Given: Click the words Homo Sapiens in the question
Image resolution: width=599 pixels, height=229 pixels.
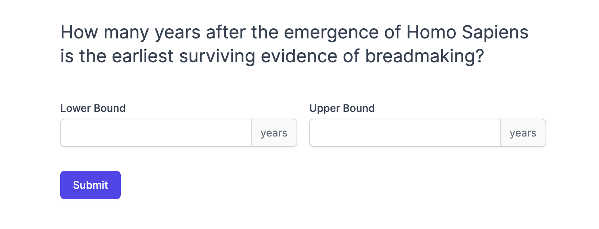Looking at the screenshot, I should click(x=467, y=32).
